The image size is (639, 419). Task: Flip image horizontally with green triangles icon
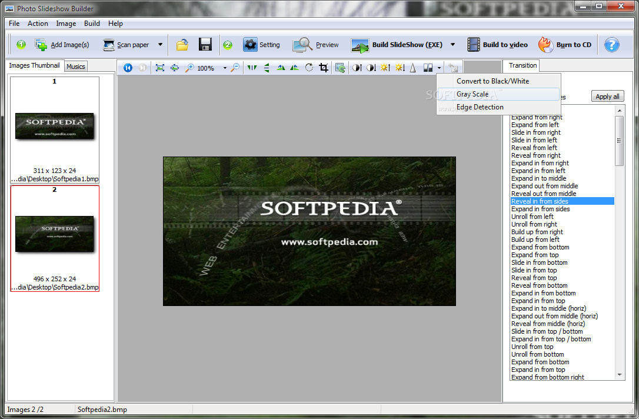point(252,68)
